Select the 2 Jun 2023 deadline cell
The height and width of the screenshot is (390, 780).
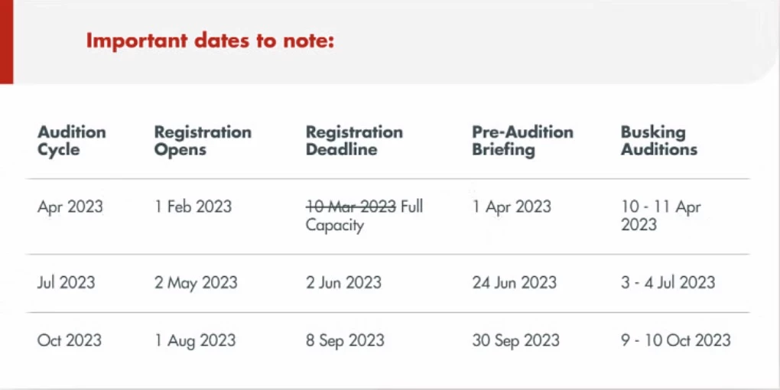[x=344, y=282]
